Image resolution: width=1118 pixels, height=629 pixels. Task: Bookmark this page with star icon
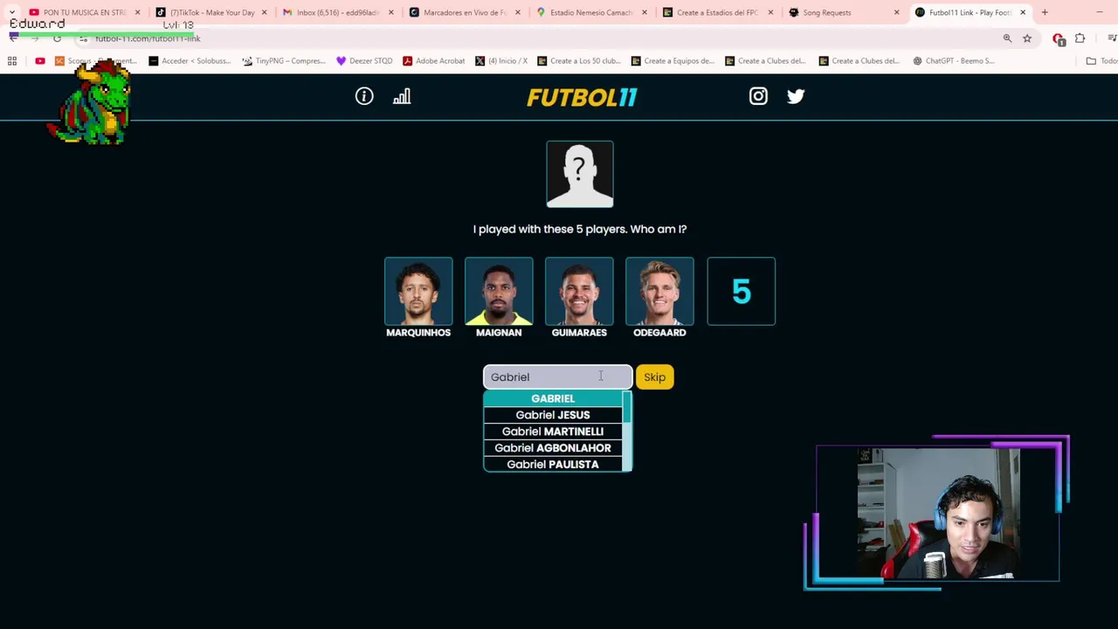click(x=1027, y=38)
